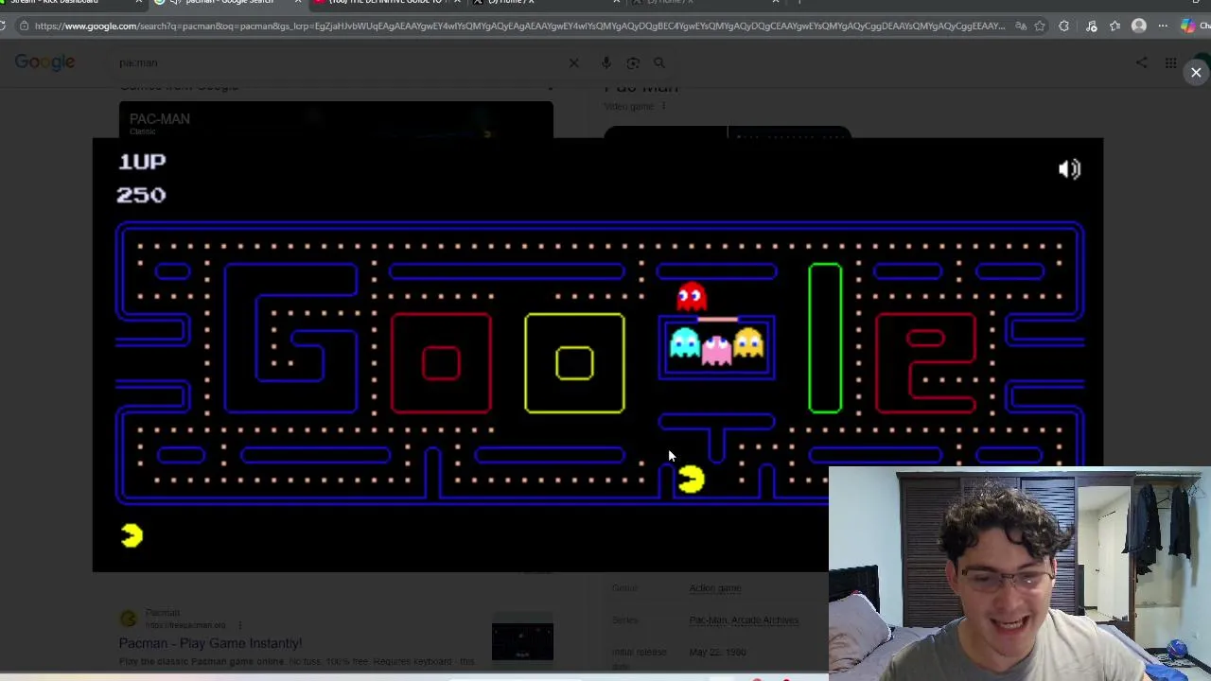Click the red ghost above the ghost pen

coord(692,297)
